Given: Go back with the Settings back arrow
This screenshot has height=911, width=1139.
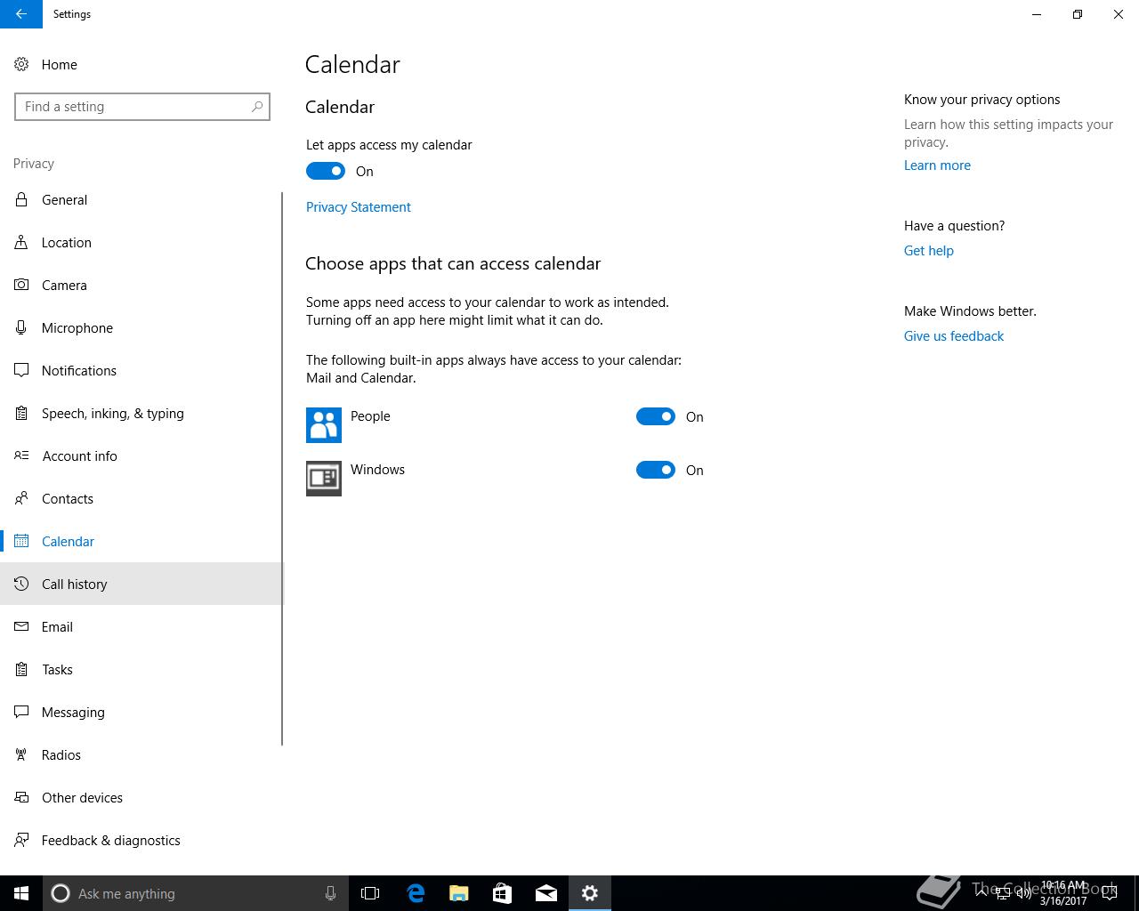Looking at the screenshot, I should coord(21,14).
